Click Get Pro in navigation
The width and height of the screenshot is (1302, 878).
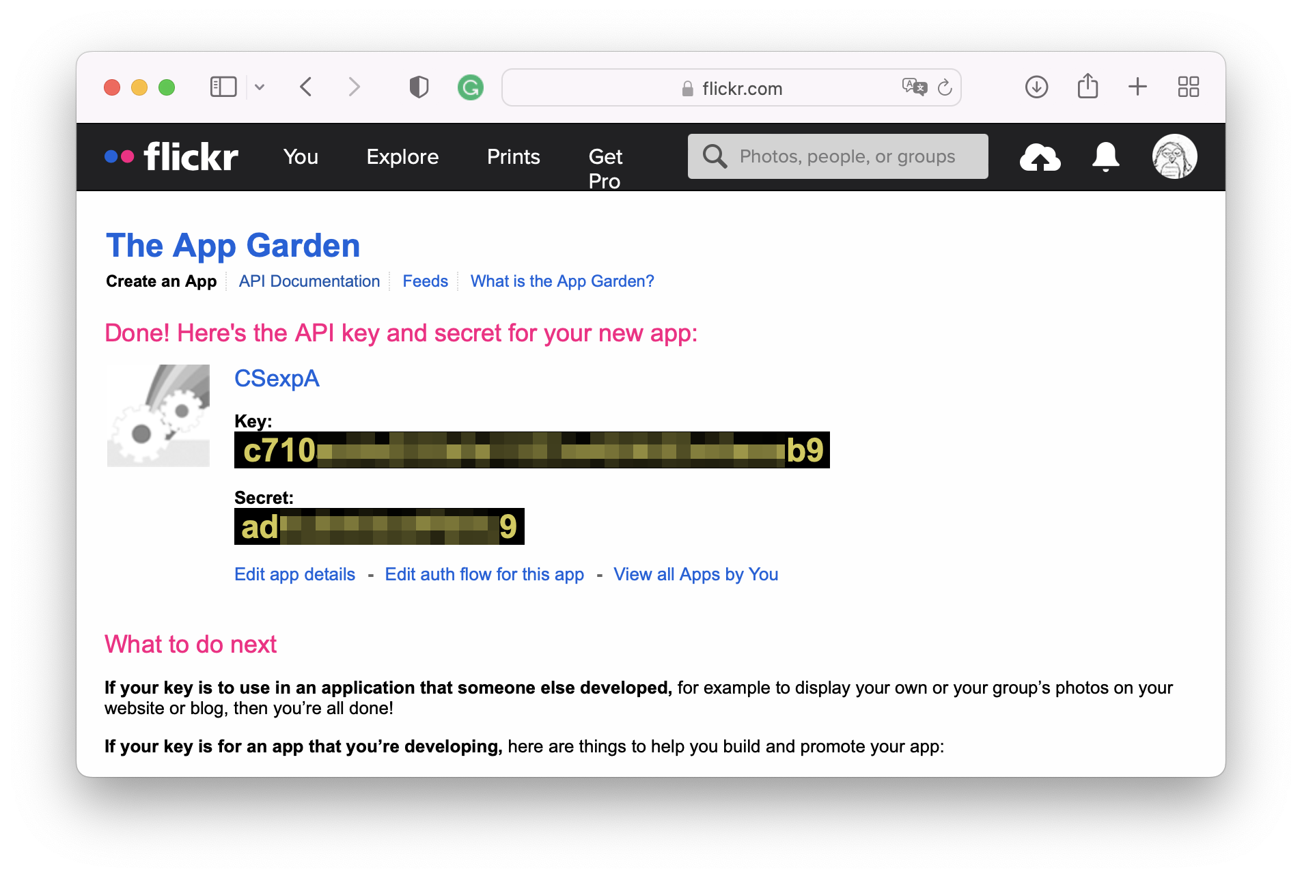coord(605,169)
